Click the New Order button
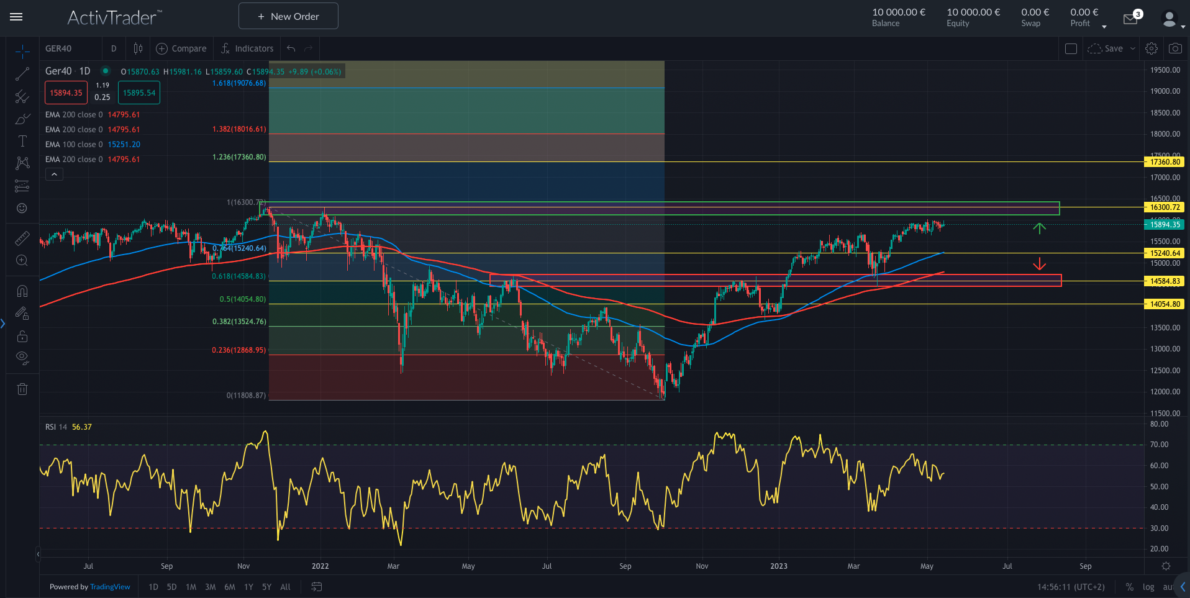1190x598 pixels. tap(288, 16)
